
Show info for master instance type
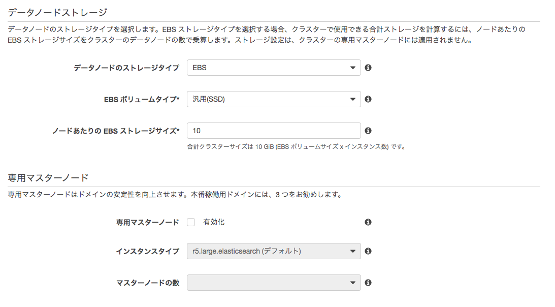368,251
